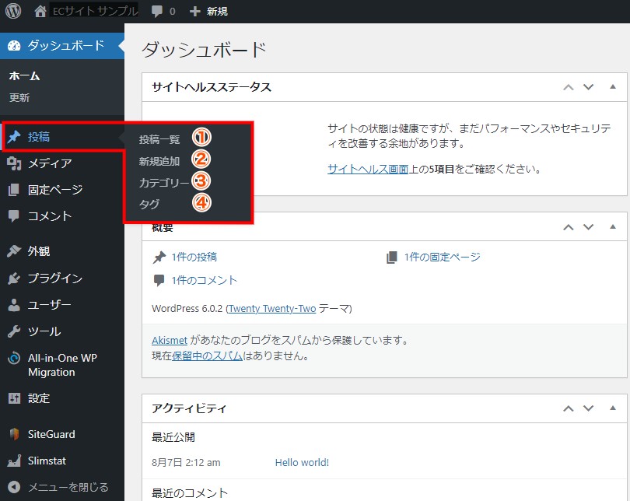Click the Slimstat chart icon
Viewport: 630px width, 501px height.
tap(14, 461)
